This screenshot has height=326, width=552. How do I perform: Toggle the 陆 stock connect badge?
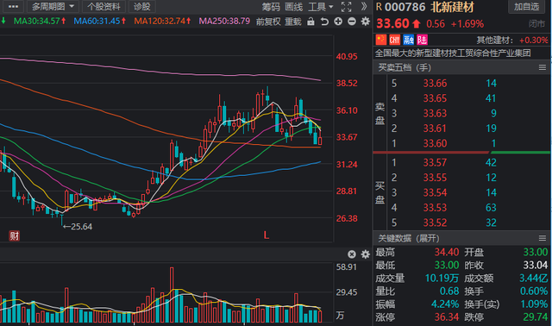click(x=422, y=40)
